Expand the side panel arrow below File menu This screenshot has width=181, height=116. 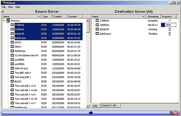click(2, 11)
